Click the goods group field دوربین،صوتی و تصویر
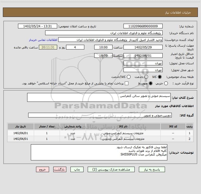The height and width of the screenshot is (194, 201). point(100,115)
